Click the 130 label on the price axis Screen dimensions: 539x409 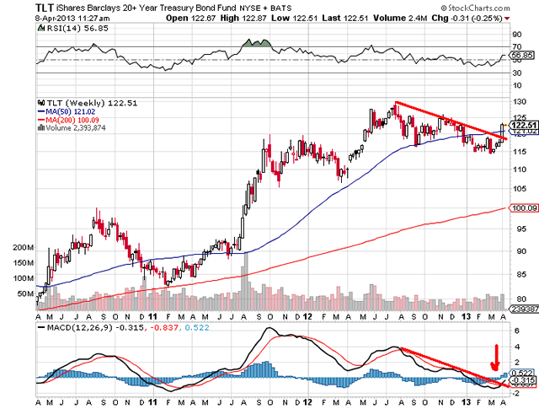click(519, 101)
